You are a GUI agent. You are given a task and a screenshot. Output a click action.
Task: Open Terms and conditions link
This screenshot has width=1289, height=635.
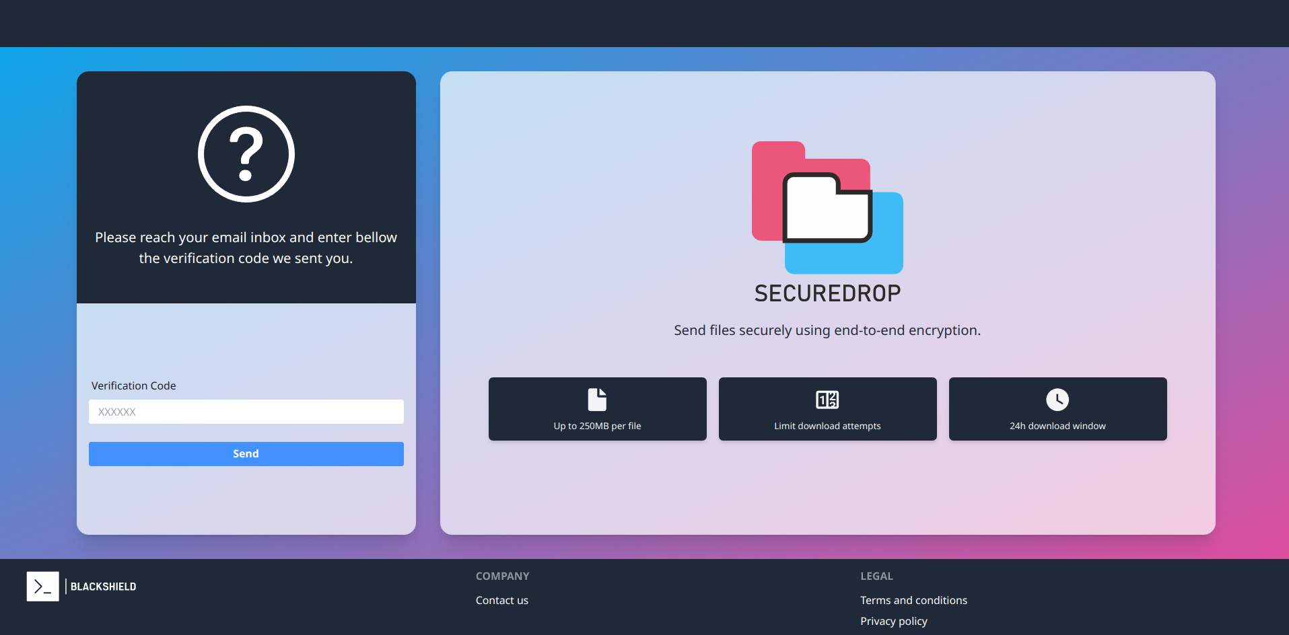pyautogui.click(x=913, y=600)
